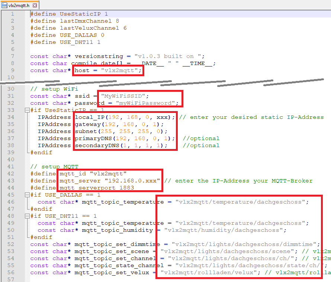
Task: Click the "//optional" comment after primaryDNS
Action: pos(201,138)
